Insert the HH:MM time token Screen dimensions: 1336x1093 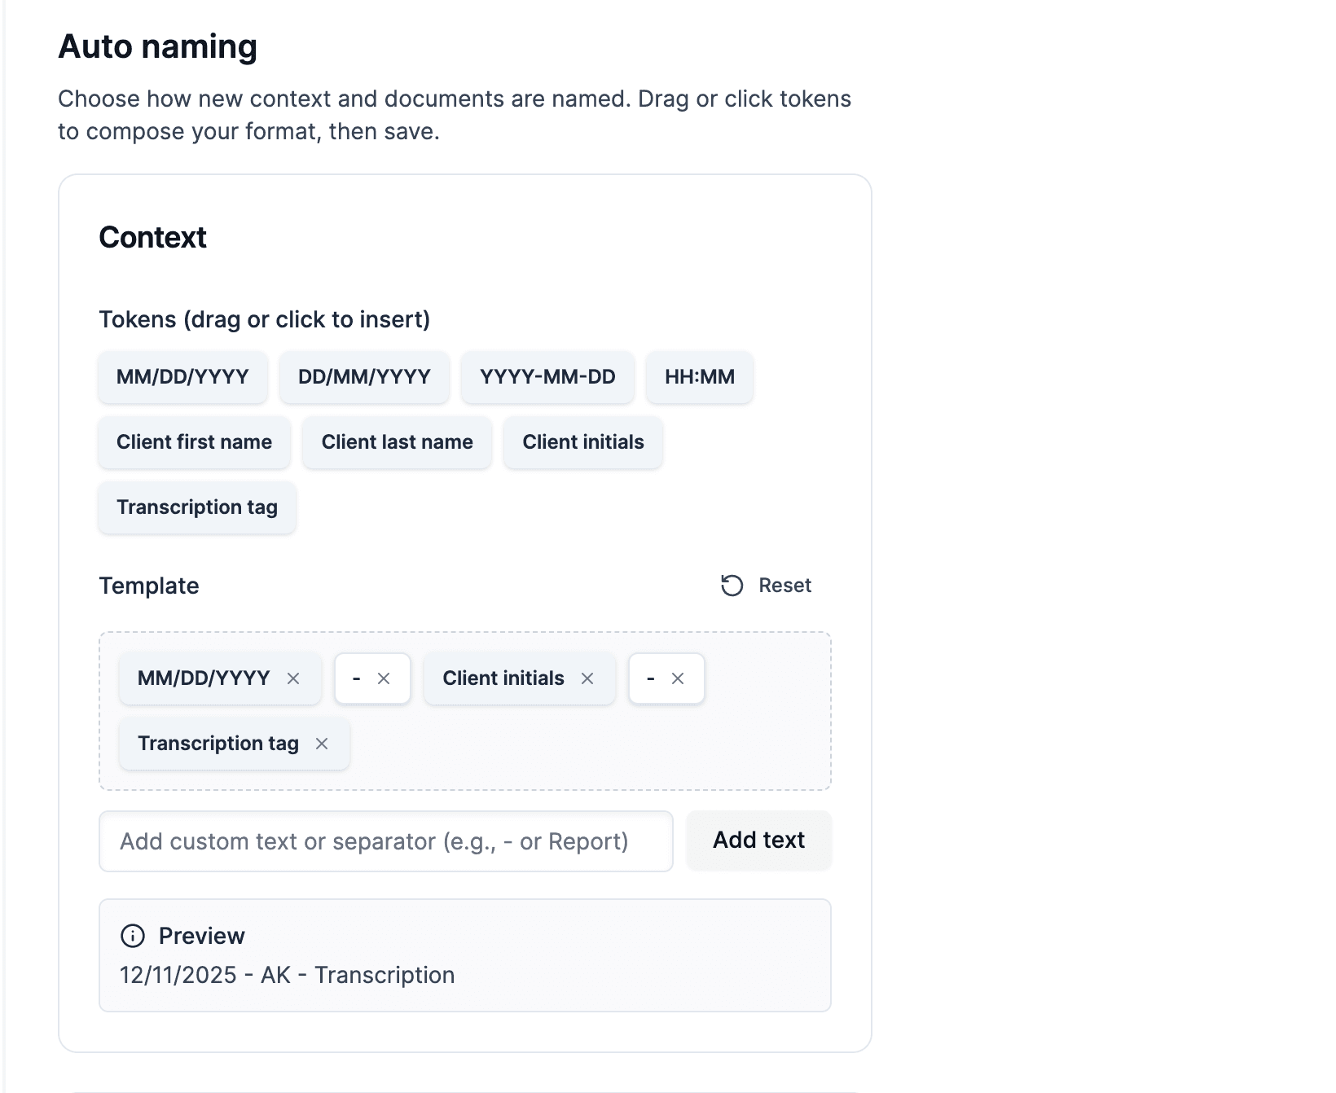(x=699, y=377)
